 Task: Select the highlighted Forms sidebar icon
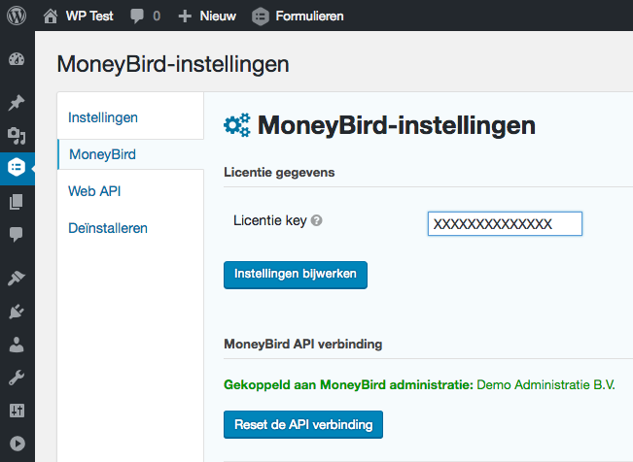pyautogui.click(x=17, y=168)
